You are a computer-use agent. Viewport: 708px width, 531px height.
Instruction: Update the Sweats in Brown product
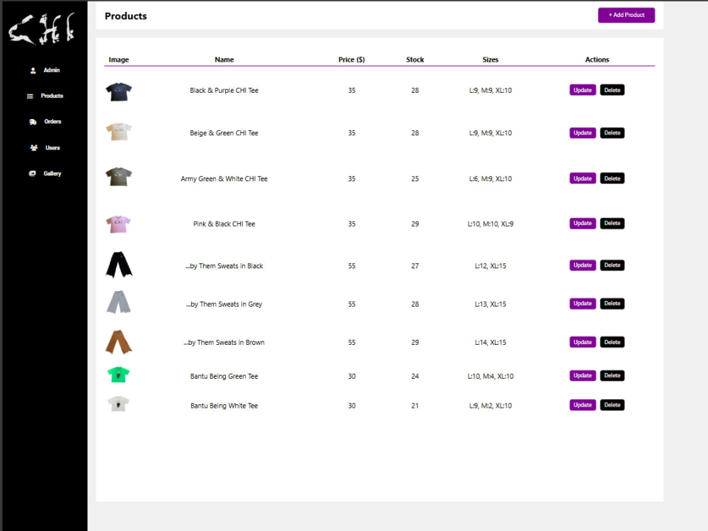583,342
